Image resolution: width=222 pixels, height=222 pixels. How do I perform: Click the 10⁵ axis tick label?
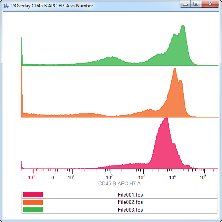tap(203, 177)
